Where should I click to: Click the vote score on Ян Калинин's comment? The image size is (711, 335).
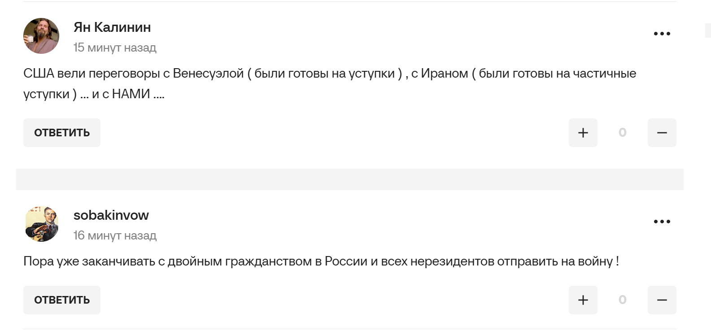pyautogui.click(x=622, y=133)
